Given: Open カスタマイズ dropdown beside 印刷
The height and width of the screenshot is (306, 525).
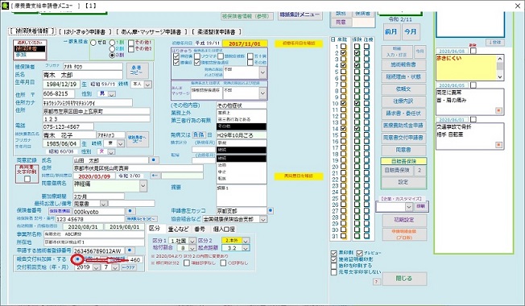Looking at the screenshot, I should point(408,207).
